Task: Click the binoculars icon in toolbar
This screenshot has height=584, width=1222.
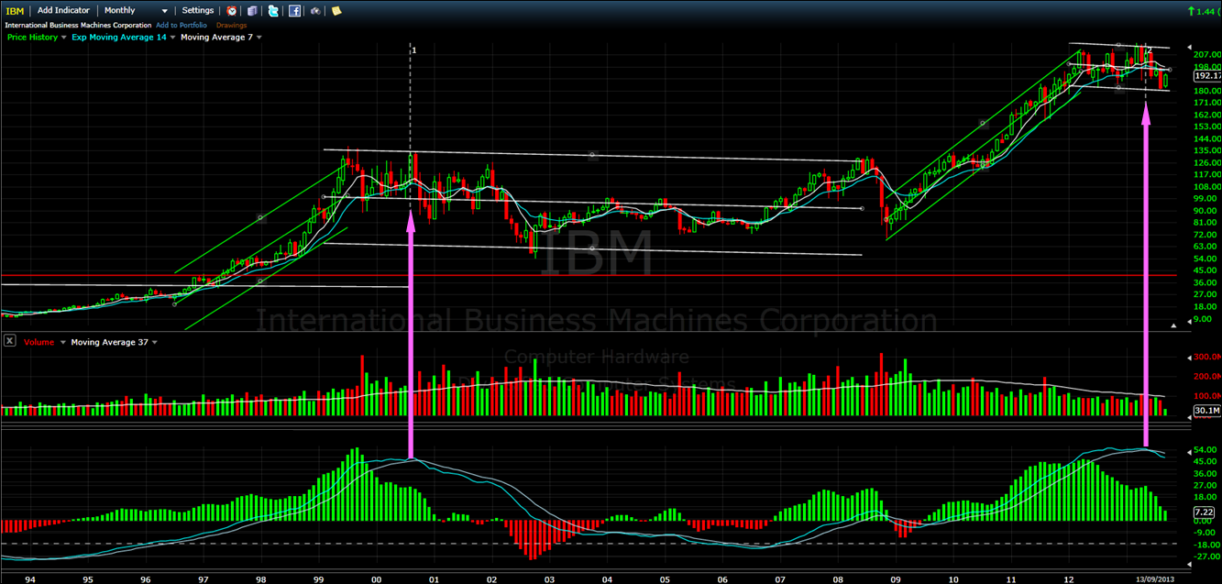Action: (315, 11)
